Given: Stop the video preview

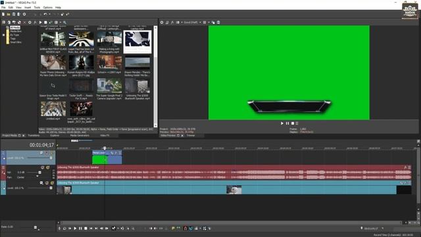Looking at the screenshot, I should (293, 123).
